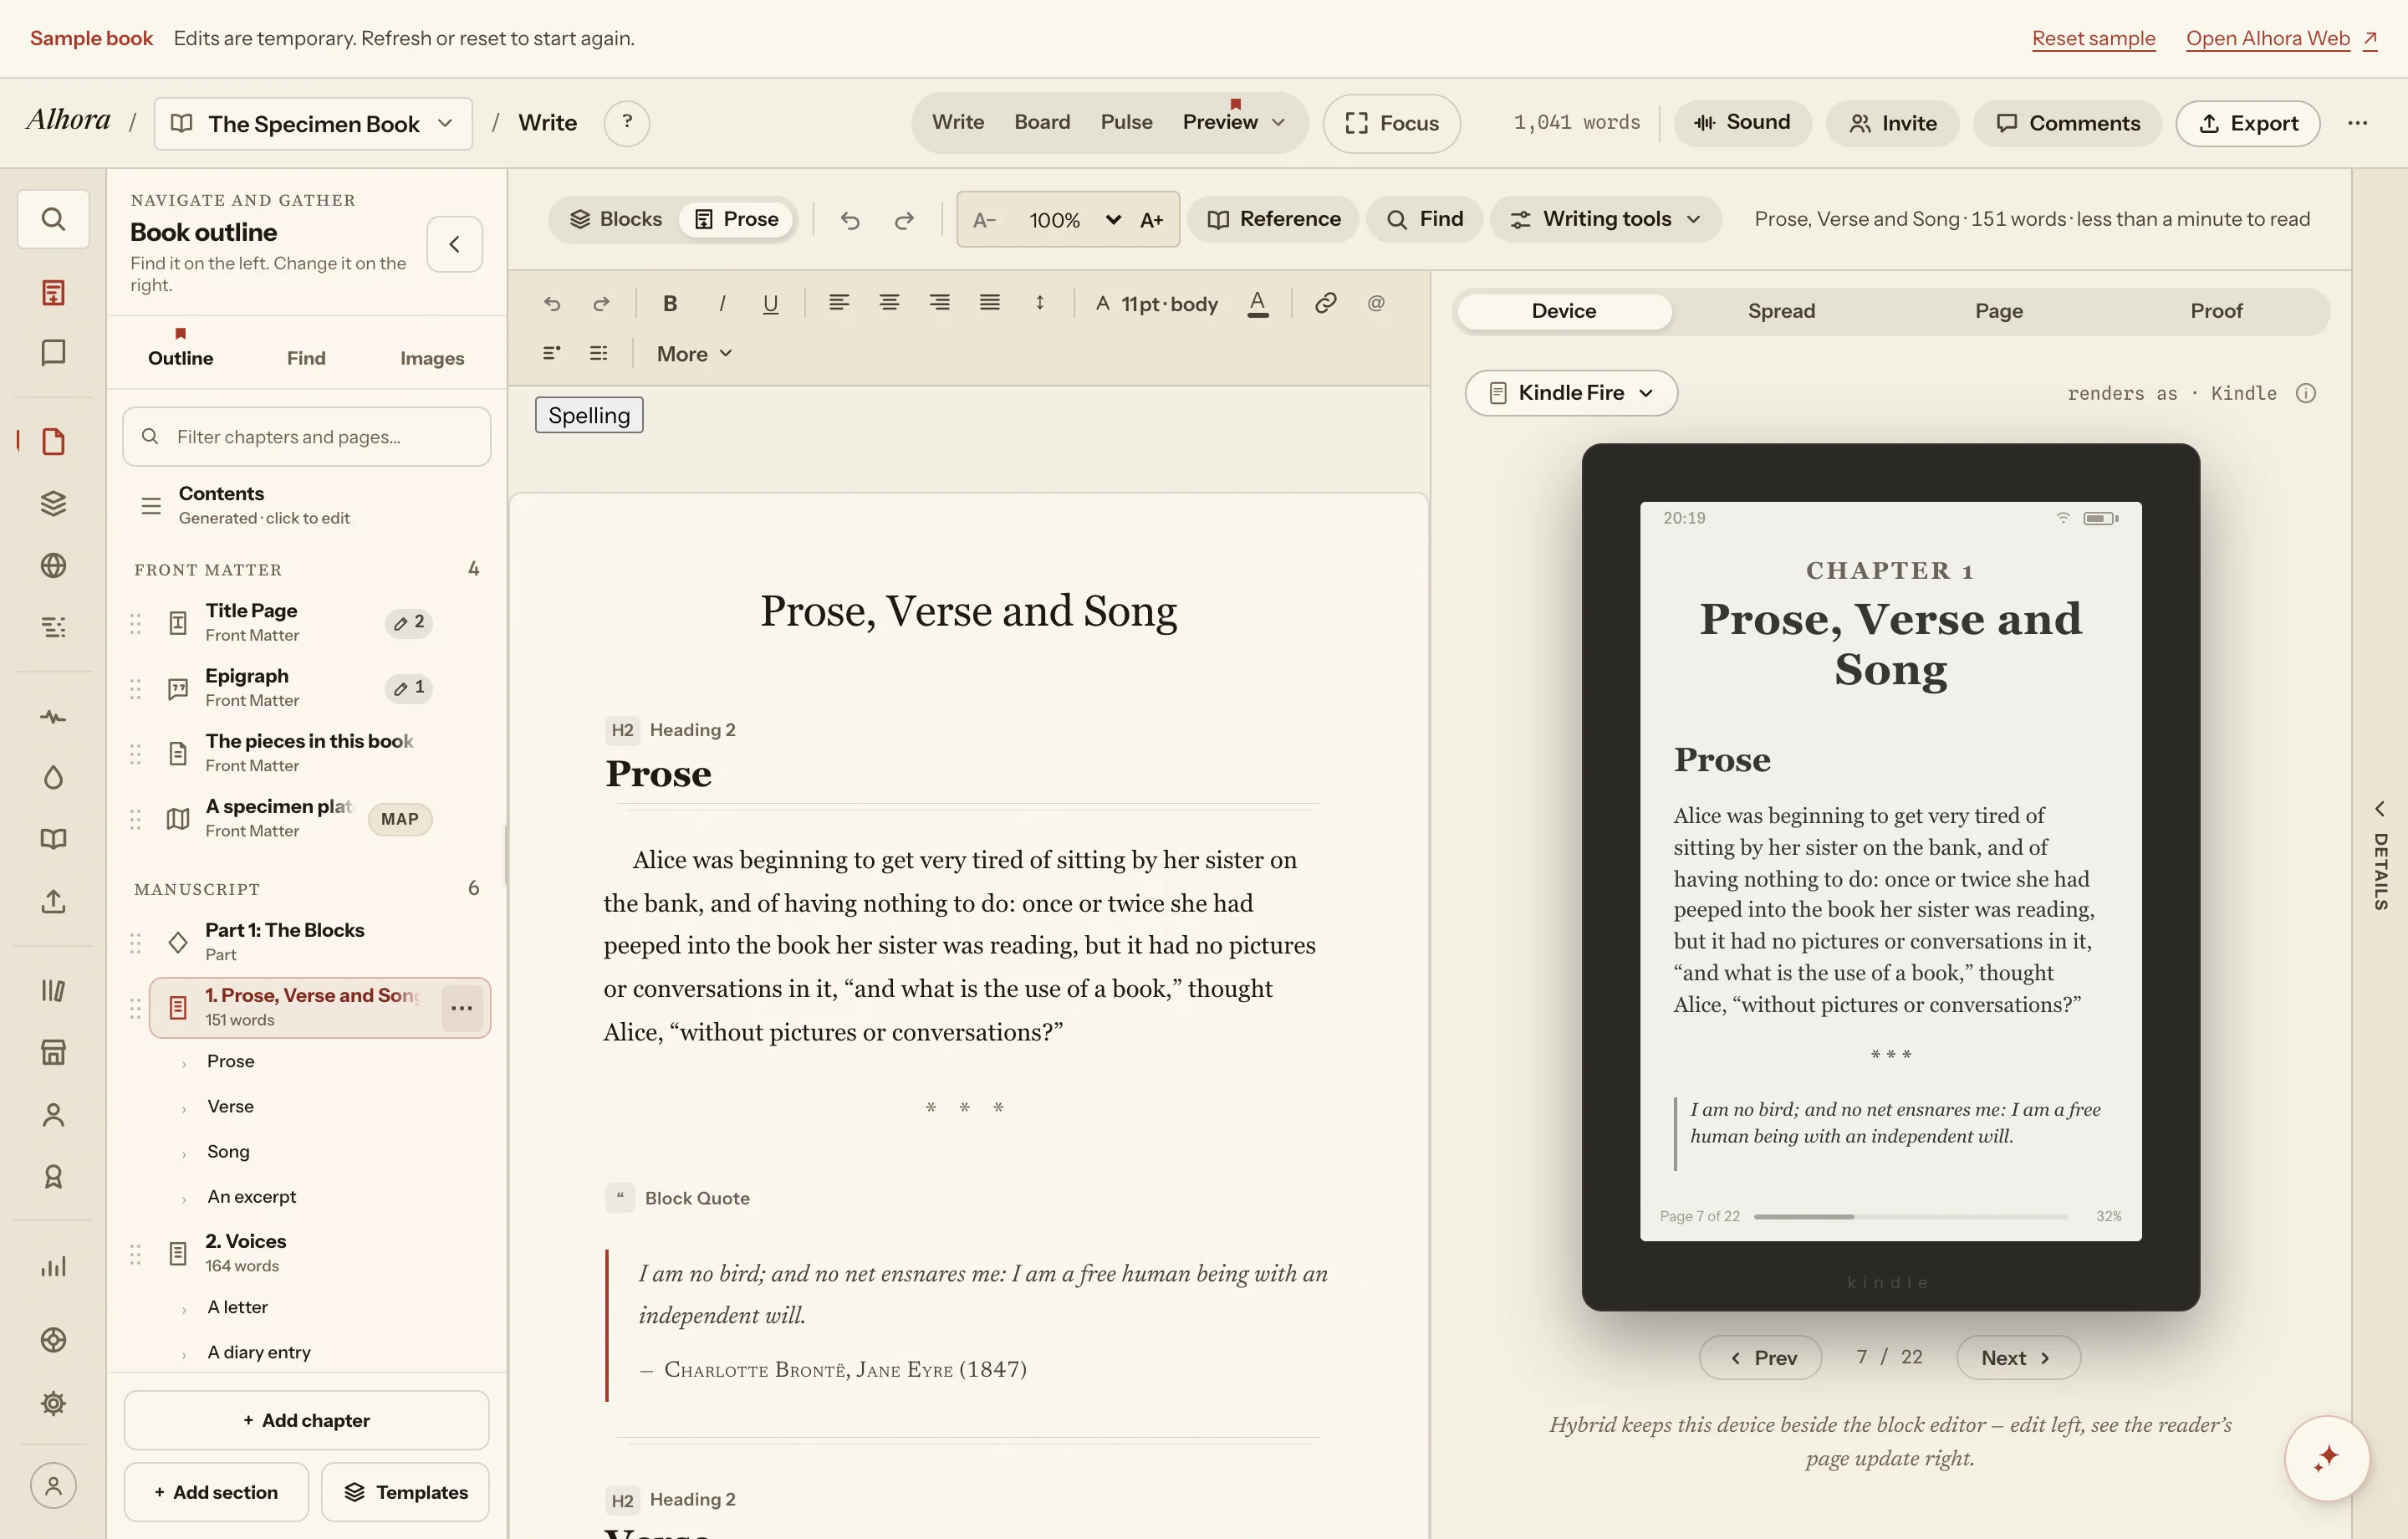The image size is (2408, 1539).
Task: Switch to the Board tab
Action: point(1041,122)
